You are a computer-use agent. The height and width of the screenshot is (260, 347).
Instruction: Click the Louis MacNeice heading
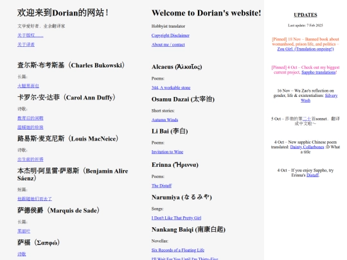68,139
